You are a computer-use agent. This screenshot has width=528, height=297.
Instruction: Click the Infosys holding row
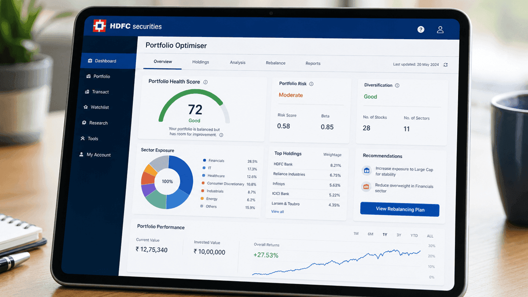click(x=306, y=184)
